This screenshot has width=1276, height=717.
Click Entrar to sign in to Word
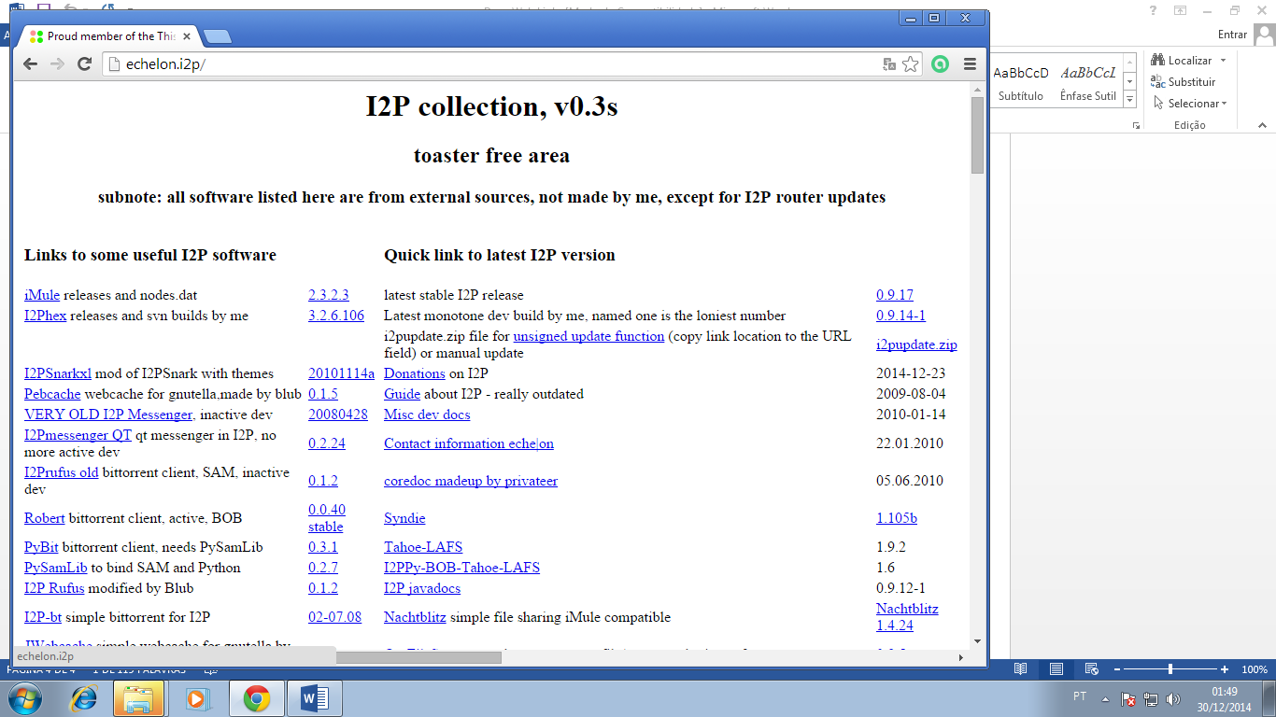coord(1233,35)
